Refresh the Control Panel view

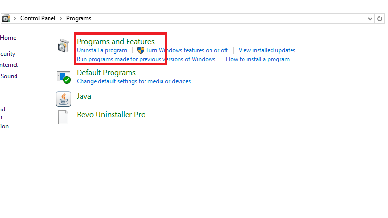pos(380,18)
